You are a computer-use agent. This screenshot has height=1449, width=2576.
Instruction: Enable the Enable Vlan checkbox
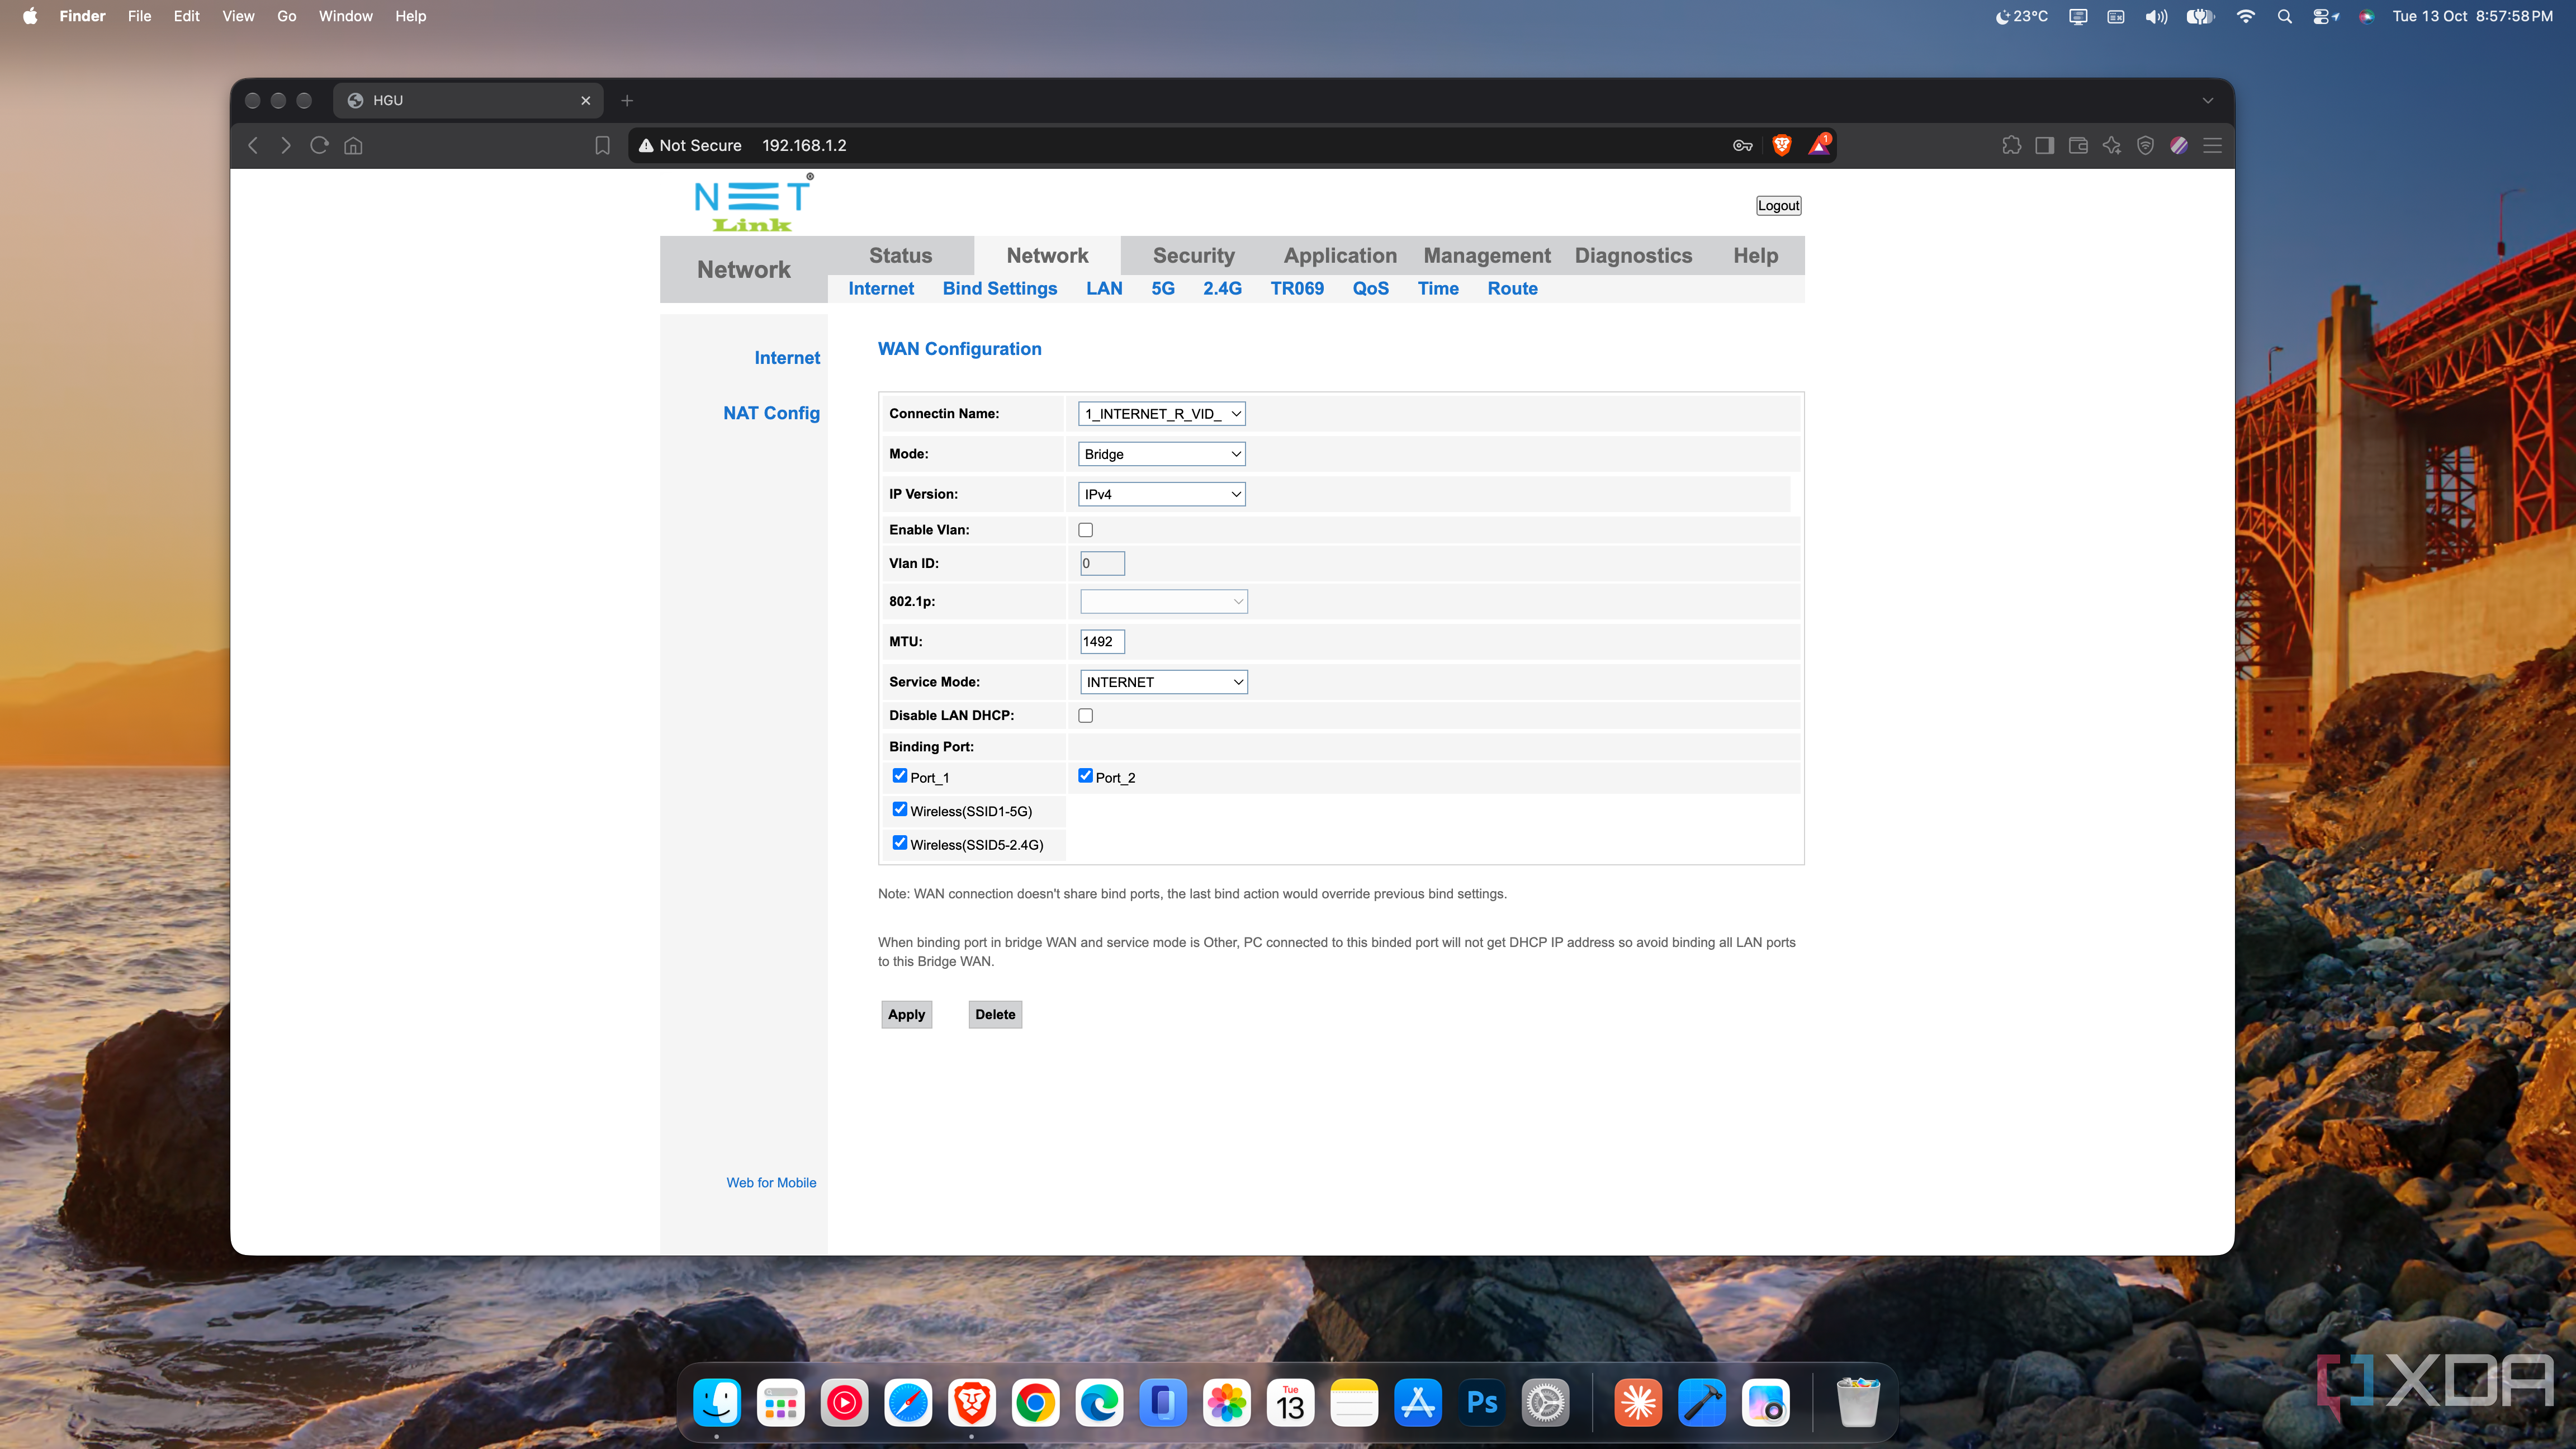pos(1086,530)
